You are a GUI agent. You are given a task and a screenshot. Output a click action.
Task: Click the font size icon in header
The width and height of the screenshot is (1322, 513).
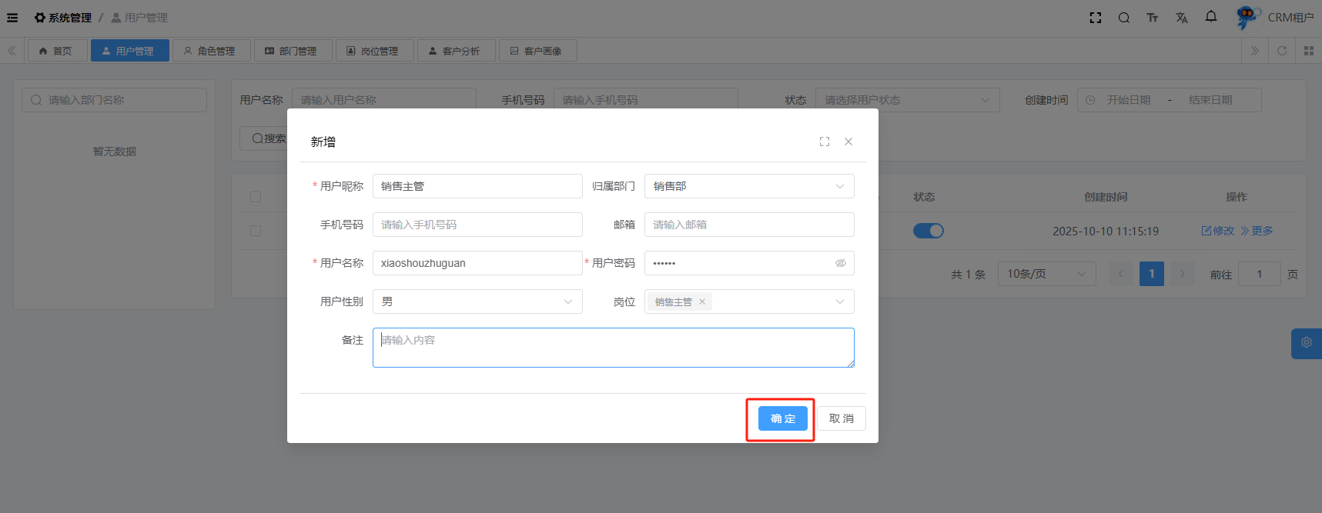[1153, 18]
